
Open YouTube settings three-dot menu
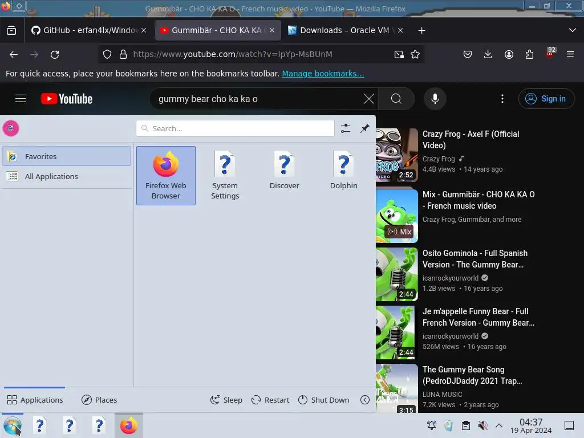(x=502, y=99)
